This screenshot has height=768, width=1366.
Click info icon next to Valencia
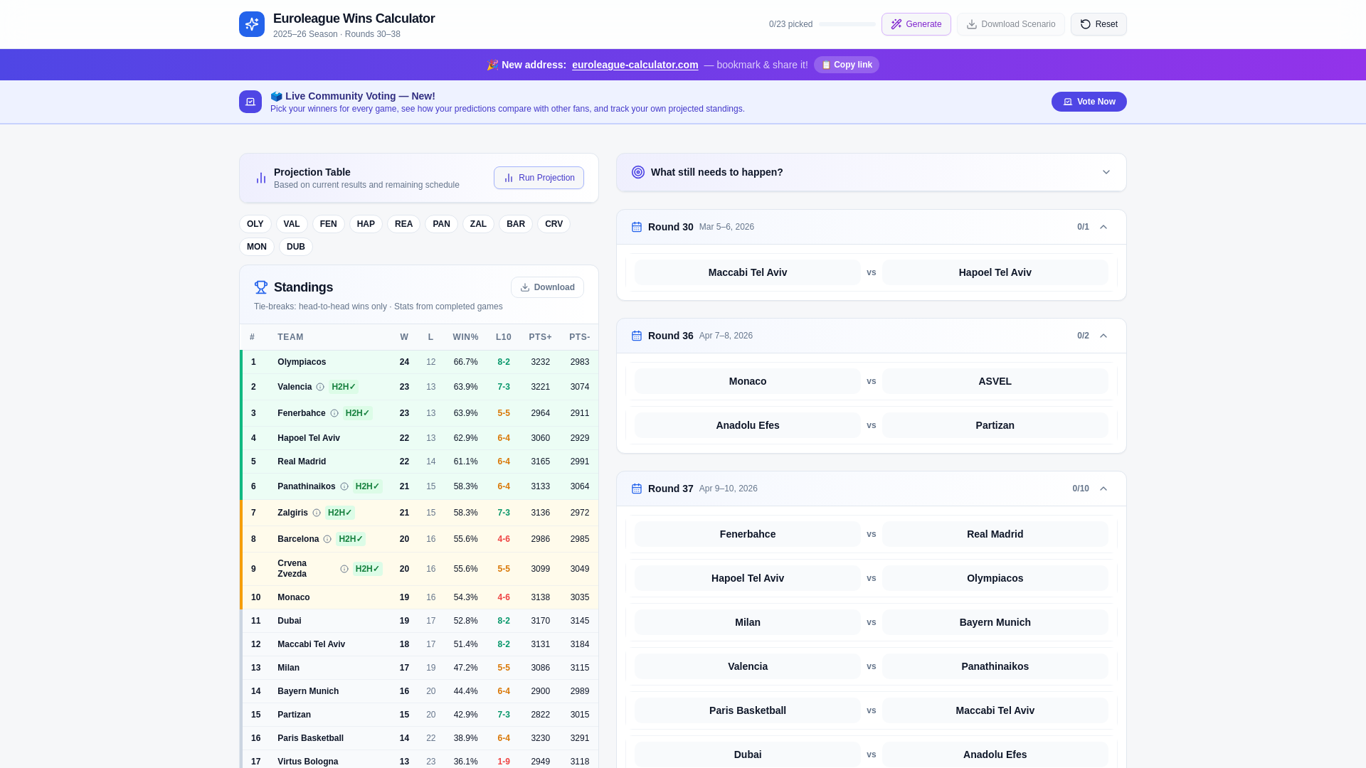click(320, 387)
